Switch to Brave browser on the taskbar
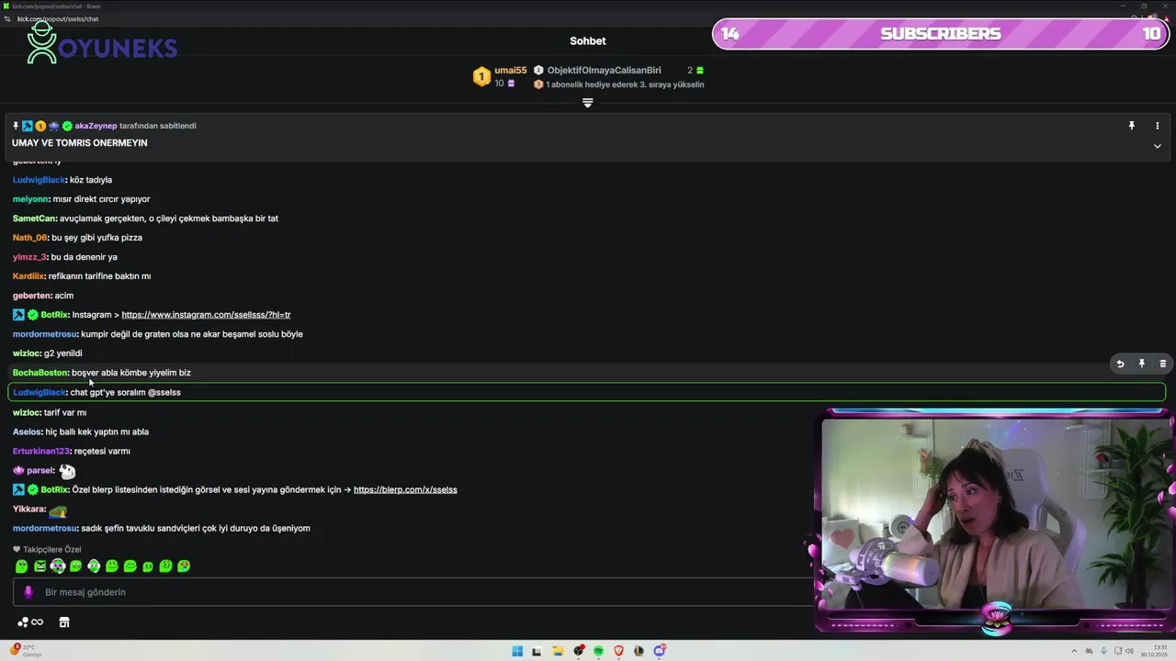Screen dimensions: 1176x661 (x=618, y=651)
